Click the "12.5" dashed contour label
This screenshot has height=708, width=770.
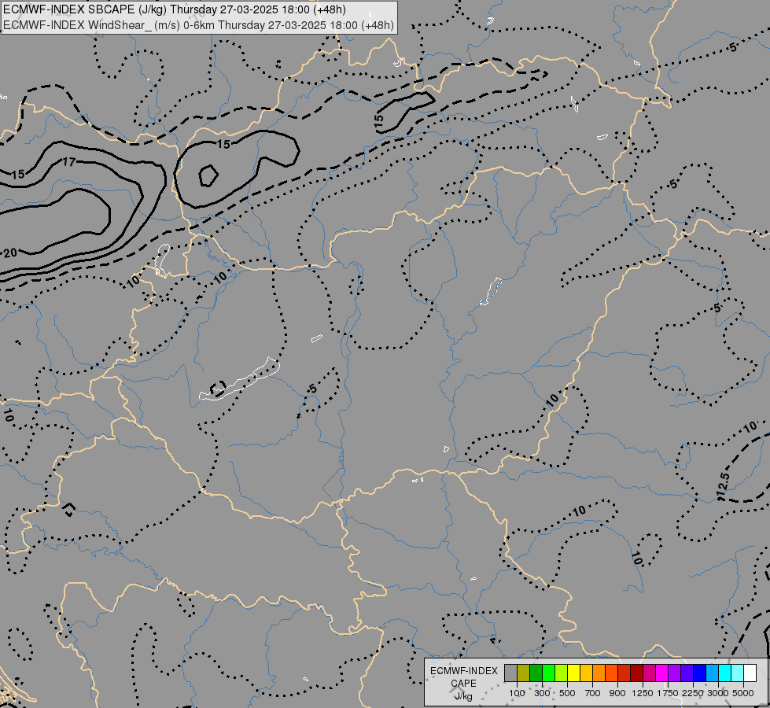point(723,485)
